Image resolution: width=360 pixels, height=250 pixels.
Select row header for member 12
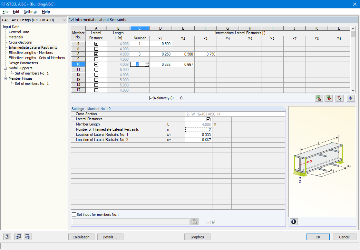pyautogui.click(x=78, y=75)
